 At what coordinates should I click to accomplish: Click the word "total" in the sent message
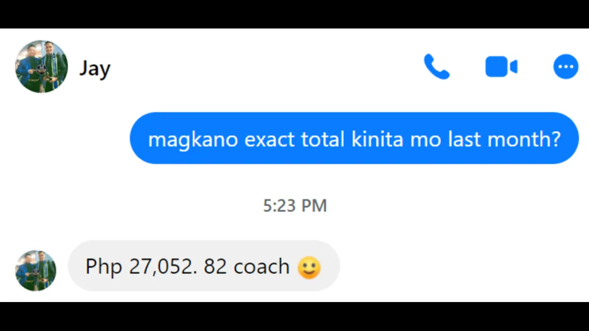(x=324, y=140)
